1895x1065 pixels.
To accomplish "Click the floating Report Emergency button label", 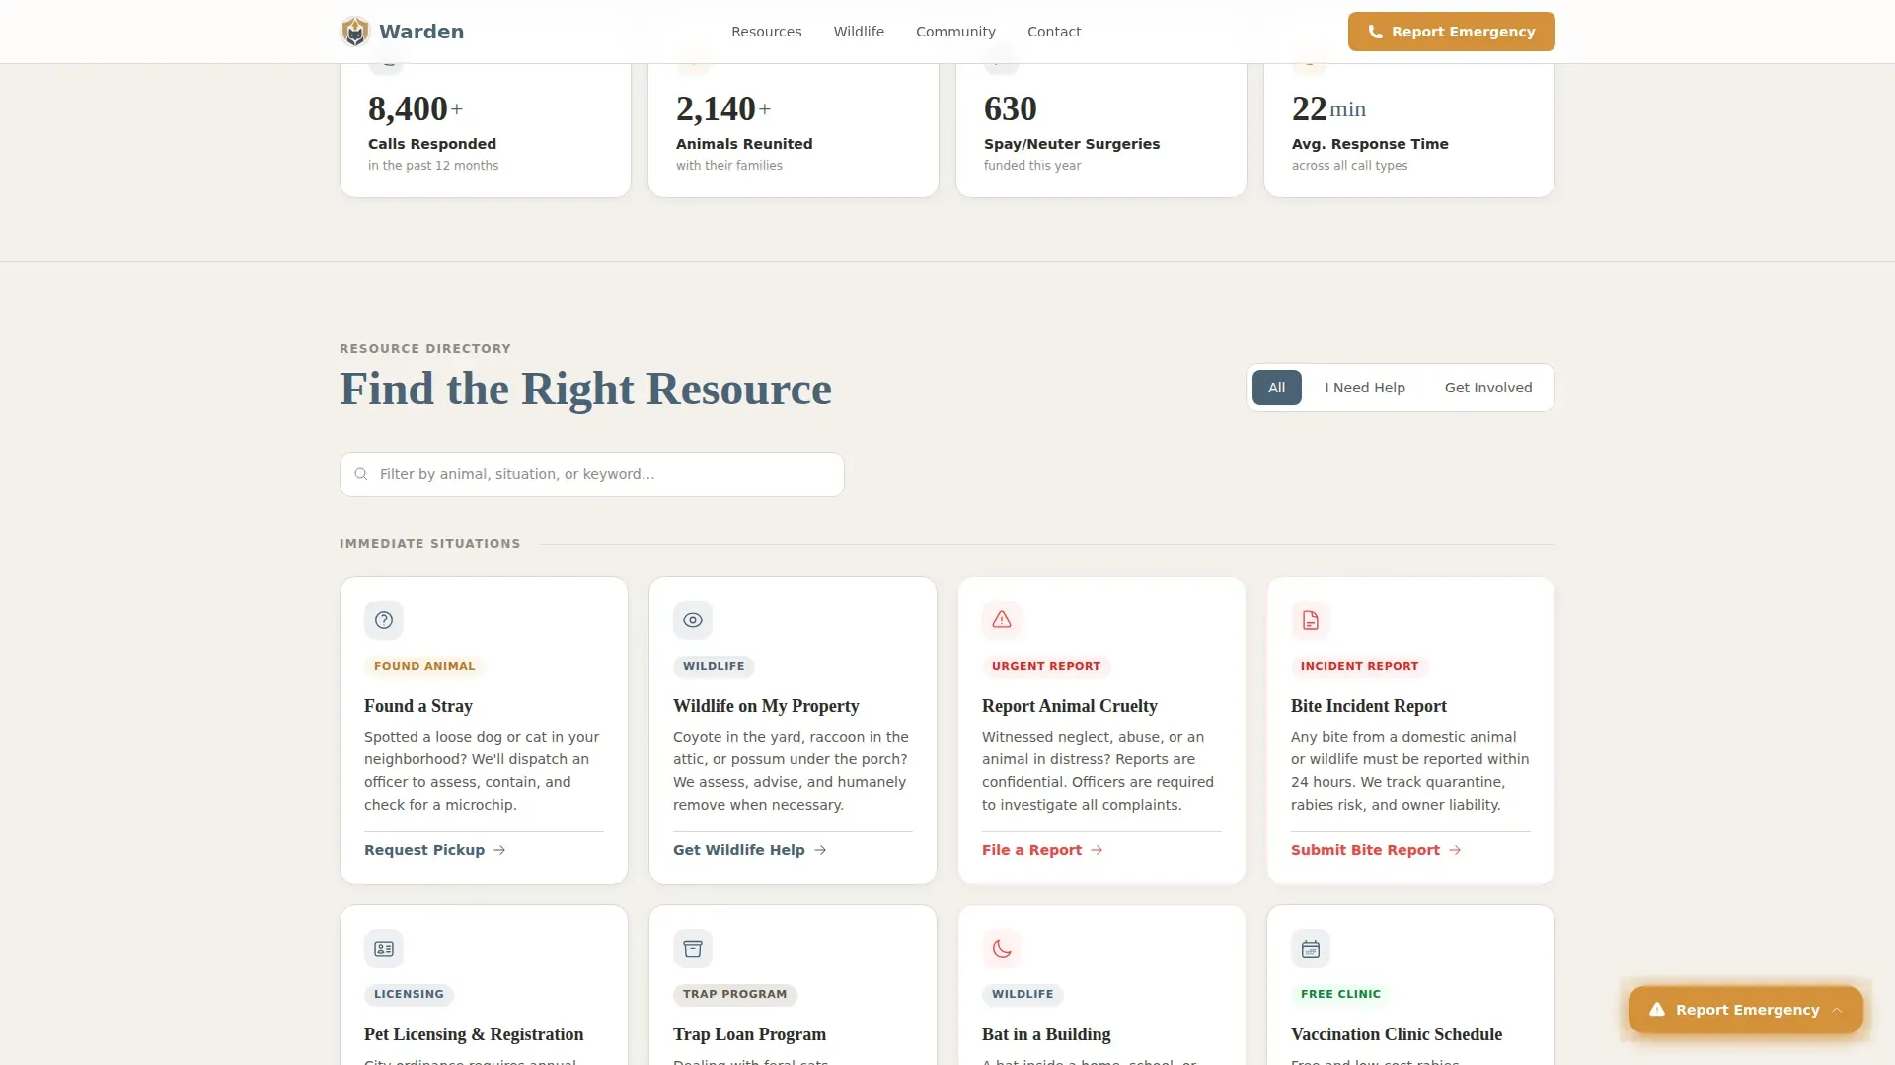I will point(1747,1010).
